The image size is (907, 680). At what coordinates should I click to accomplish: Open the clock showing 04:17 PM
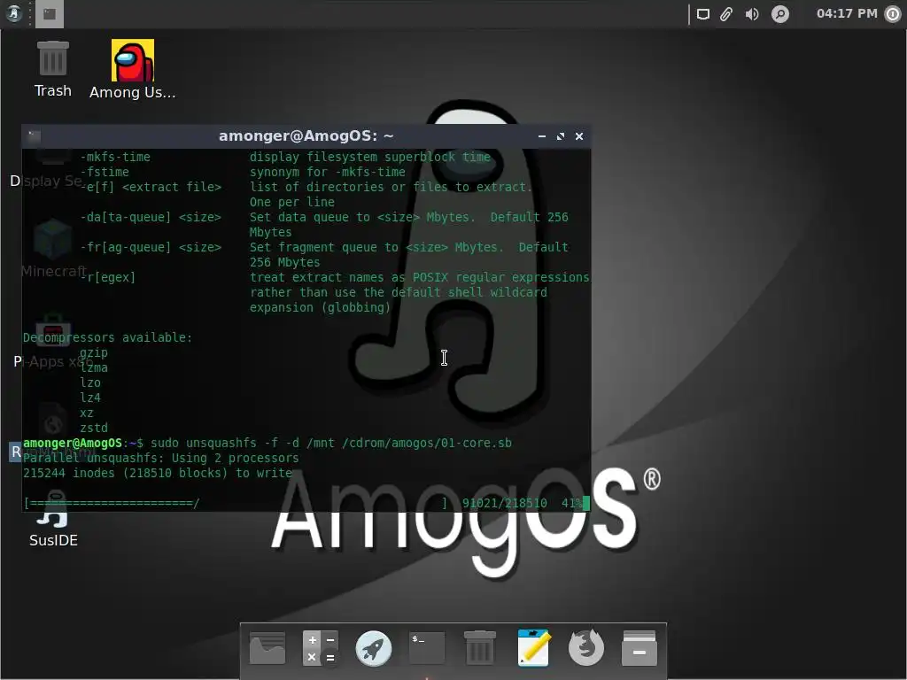pyautogui.click(x=847, y=13)
